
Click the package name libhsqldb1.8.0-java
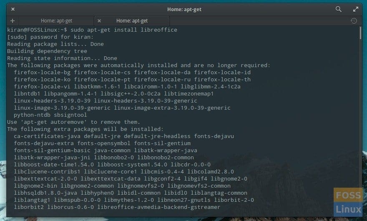coord(45,193)
